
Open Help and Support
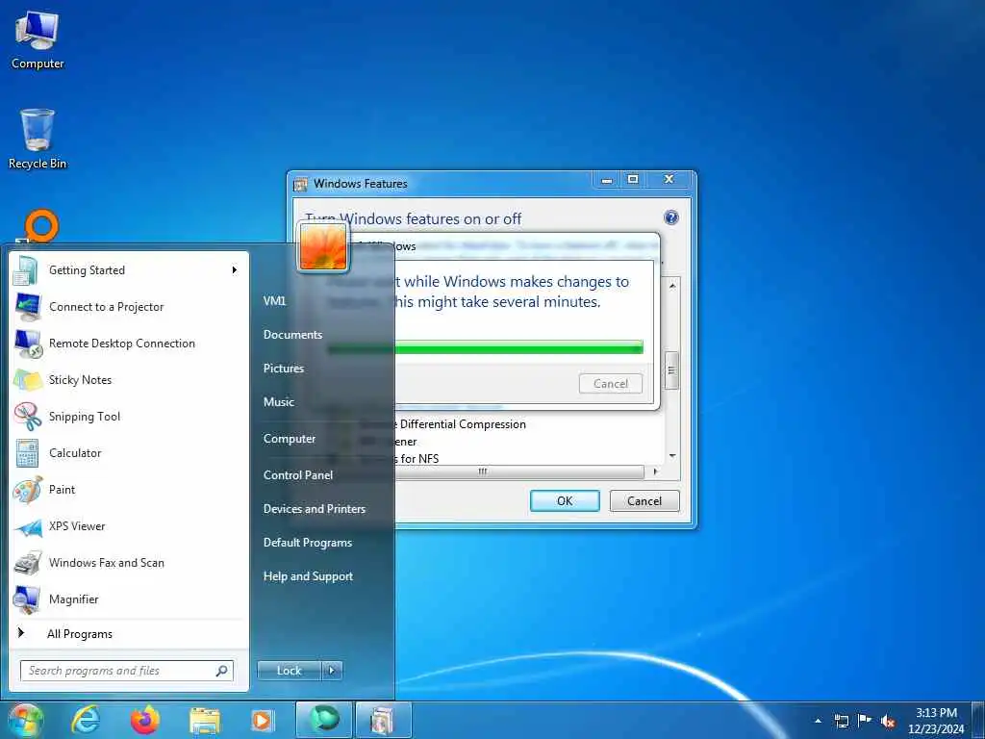point(308,576)
